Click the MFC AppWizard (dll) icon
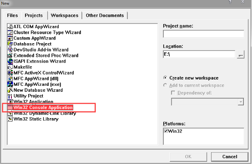Viewport: 252px width, 164px height. 10,79
